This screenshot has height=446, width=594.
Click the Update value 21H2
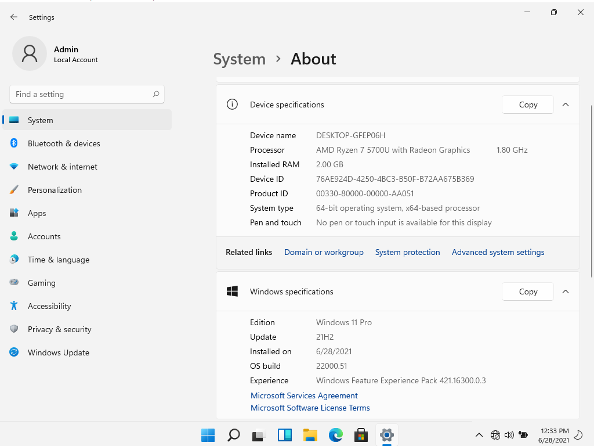click(x=325, y=337)
